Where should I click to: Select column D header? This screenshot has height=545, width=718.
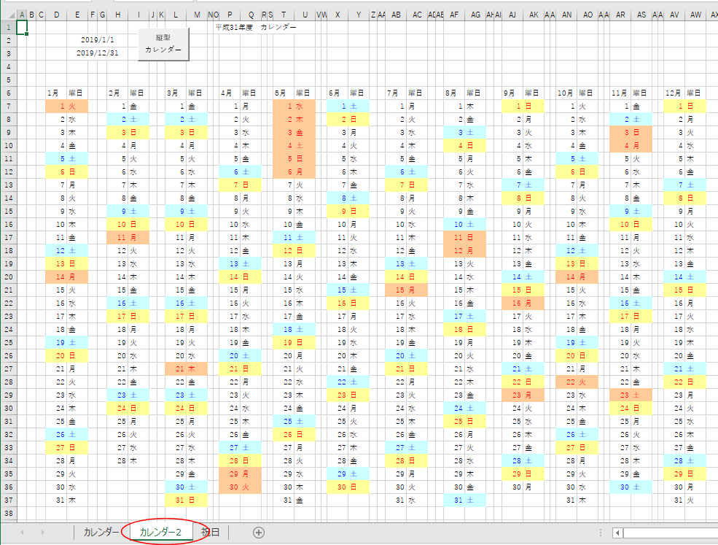tap(56, 14)
